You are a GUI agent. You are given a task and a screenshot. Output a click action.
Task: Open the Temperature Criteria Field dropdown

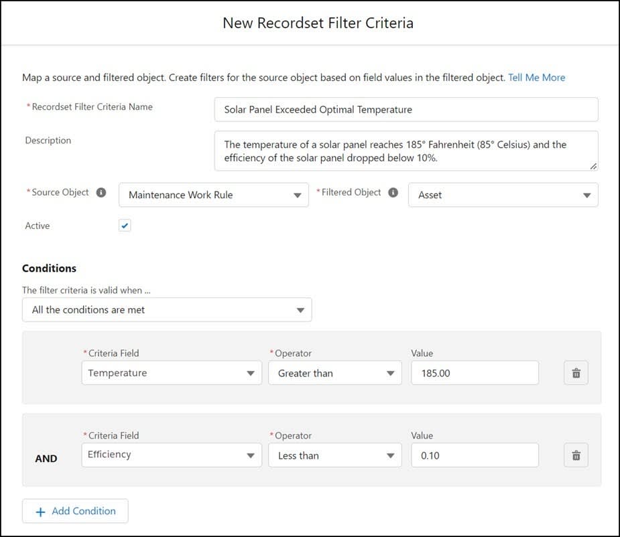pyautogui.click(x=172, y=373)
